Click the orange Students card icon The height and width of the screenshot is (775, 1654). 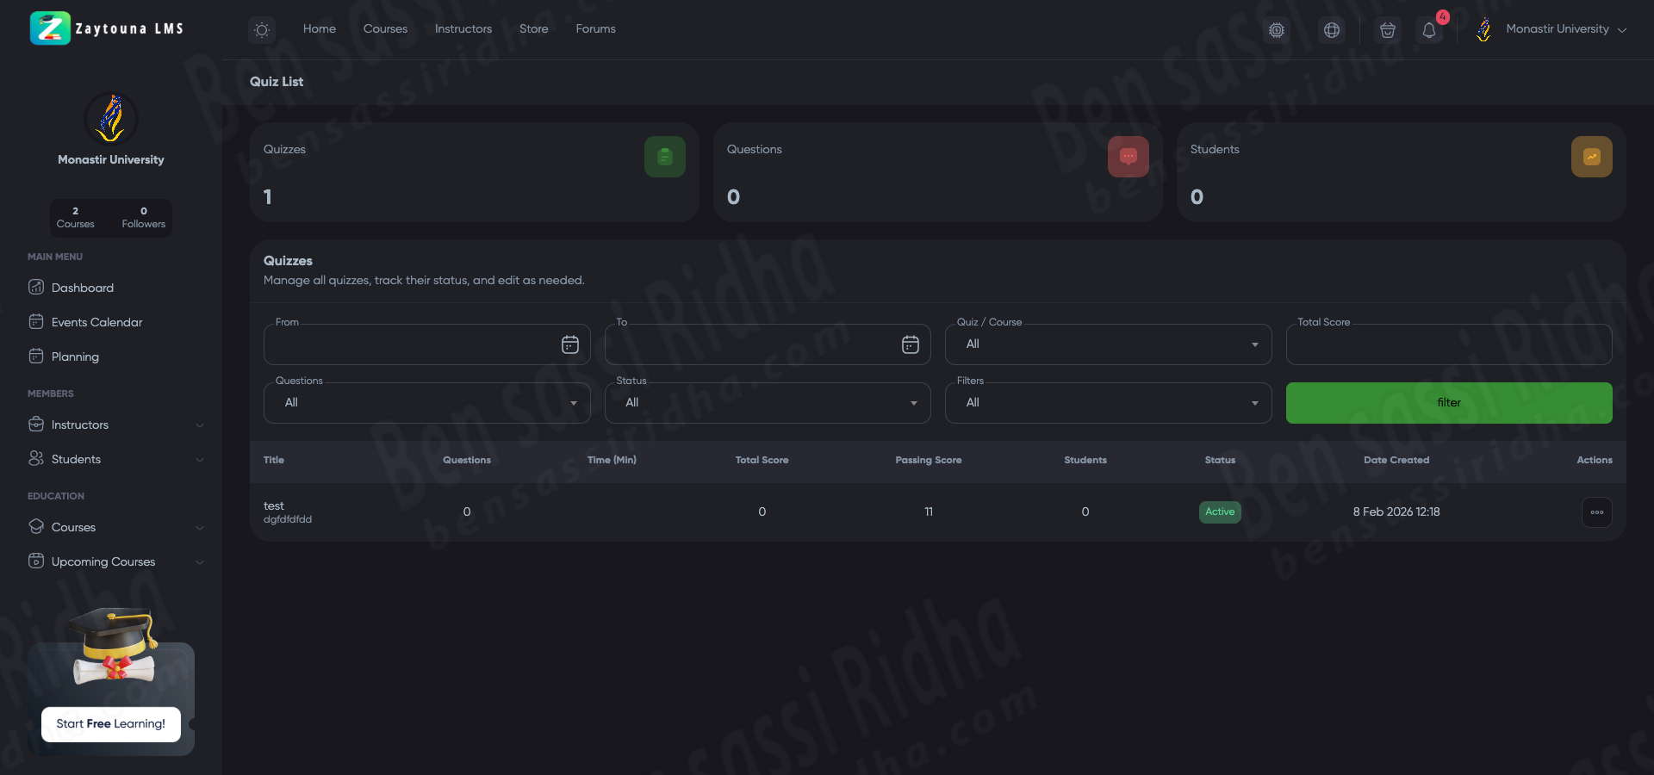pos(1591,157)
